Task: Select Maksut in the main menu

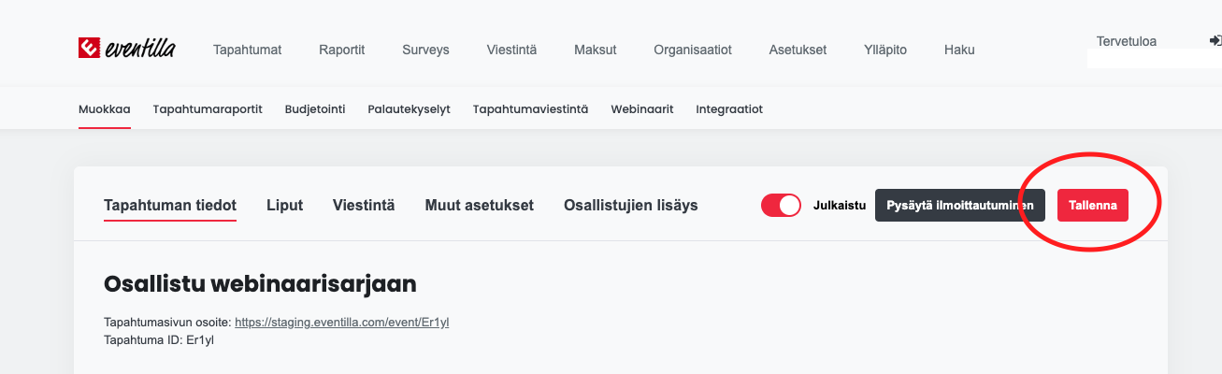Action: (595, 50)
